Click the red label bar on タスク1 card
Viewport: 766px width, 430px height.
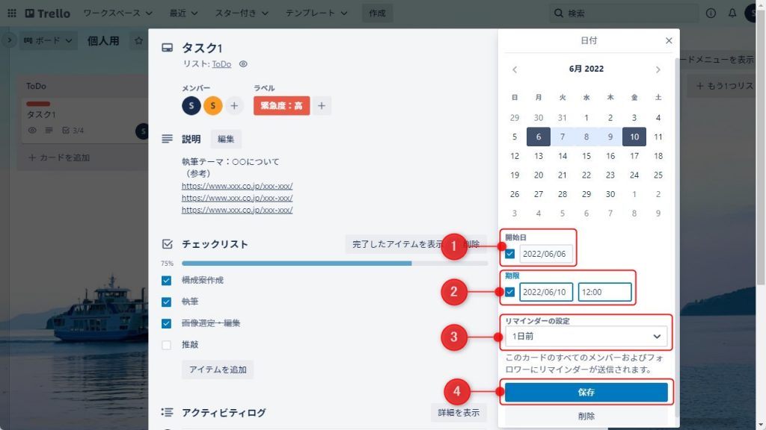38,103
